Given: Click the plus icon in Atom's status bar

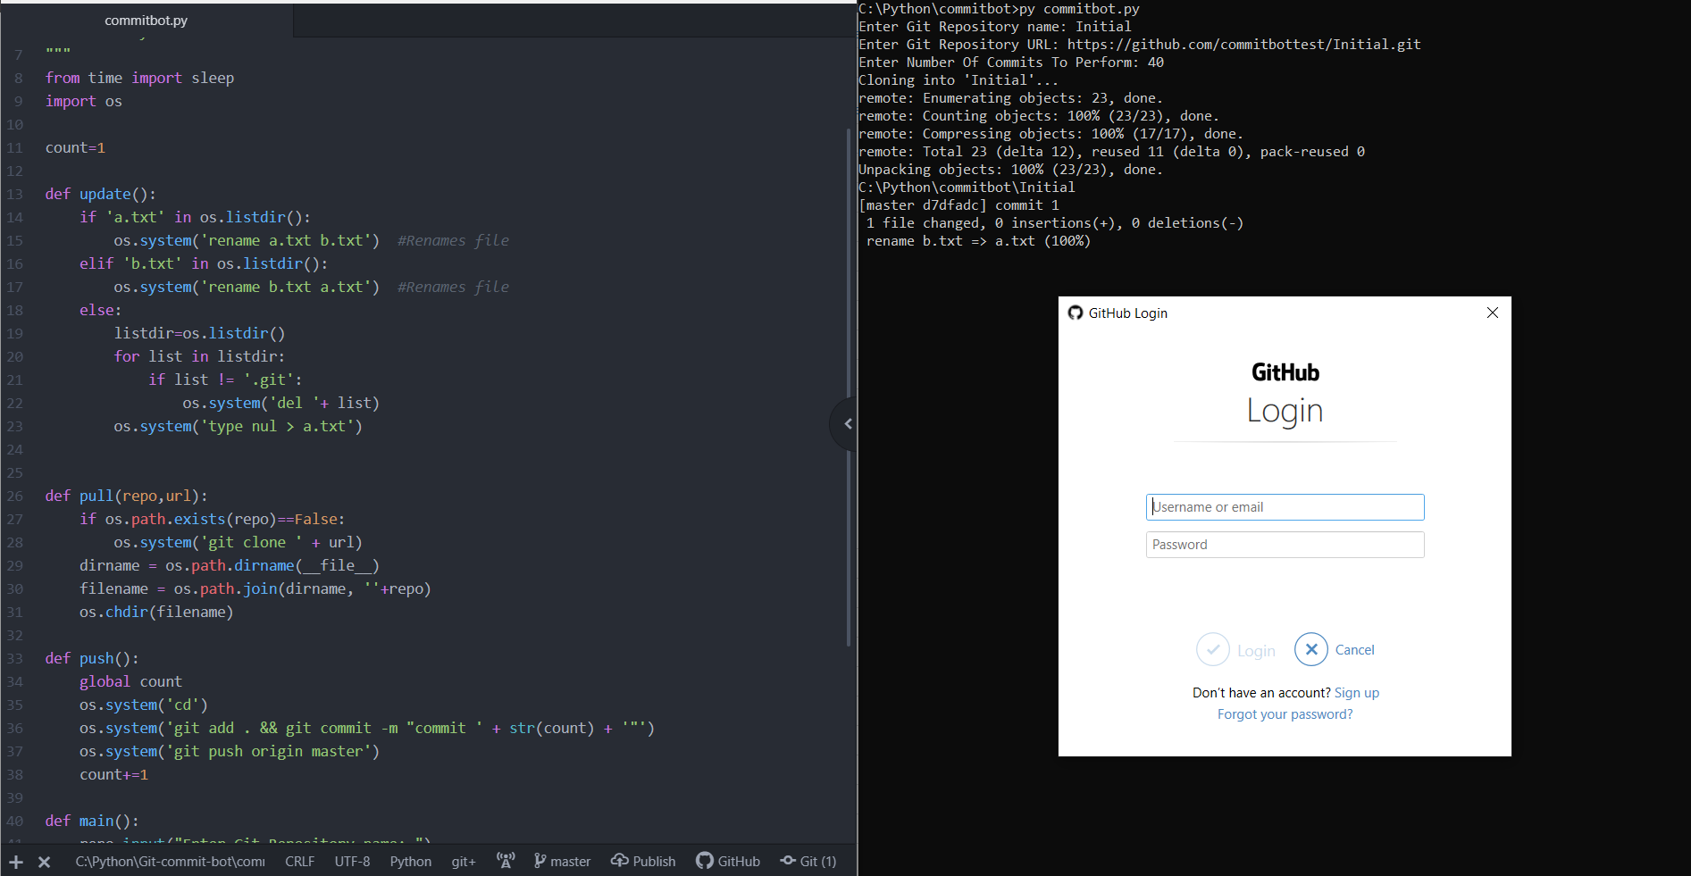Looking at the screenshot, I should click(16, 862).
